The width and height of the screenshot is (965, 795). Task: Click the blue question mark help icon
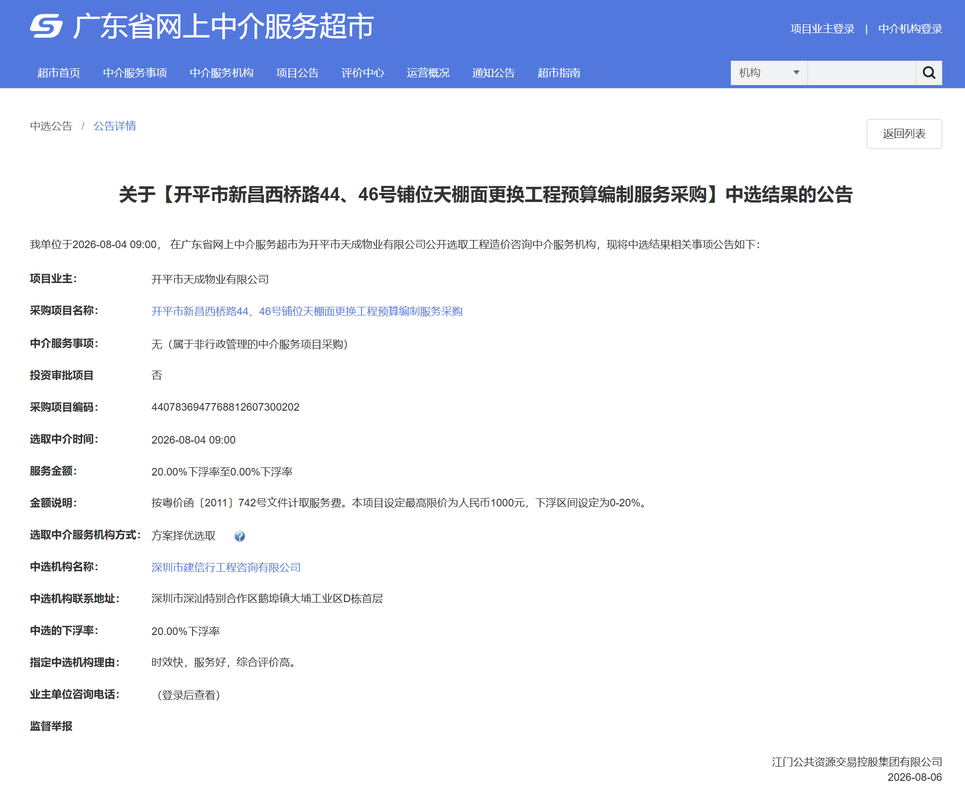(x=239, y=536)
